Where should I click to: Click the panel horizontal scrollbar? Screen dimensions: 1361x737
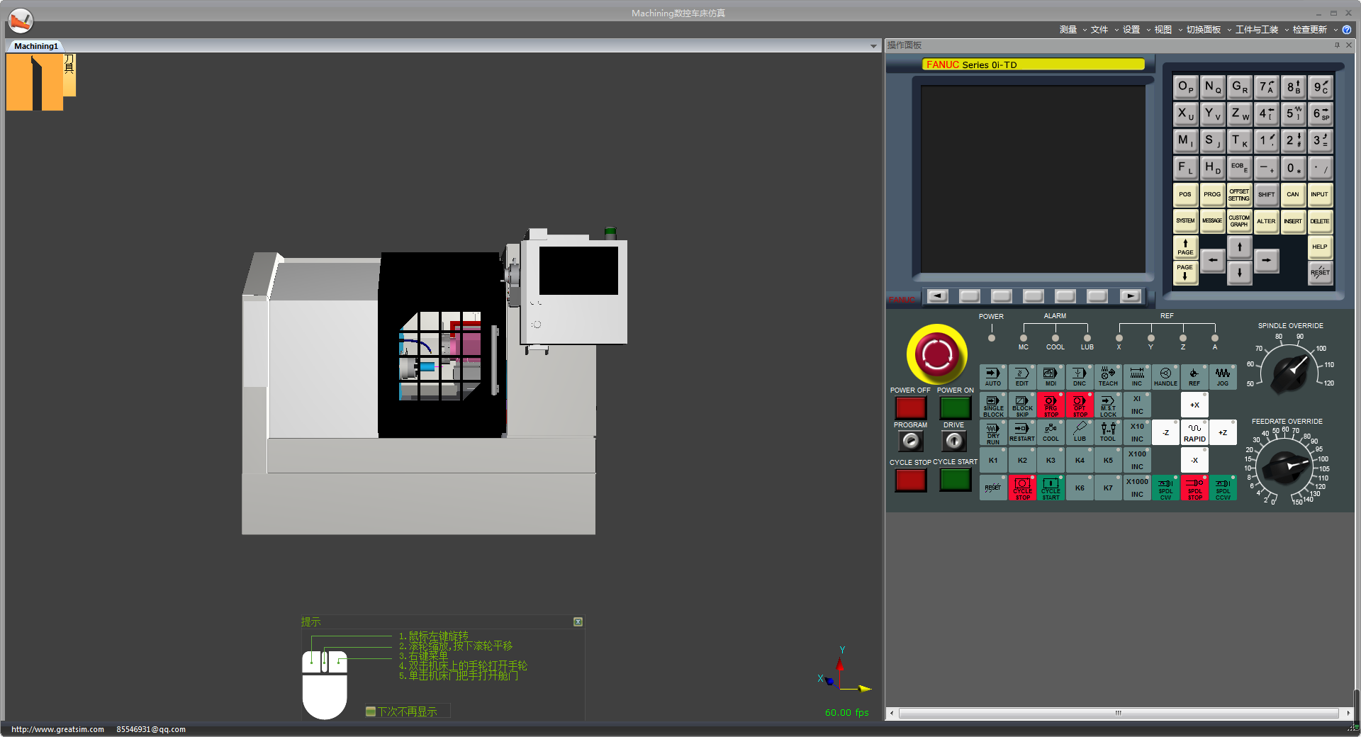1119,713
